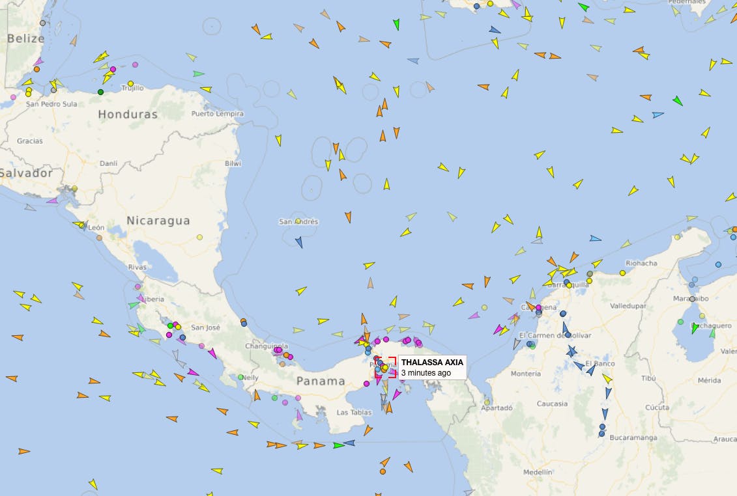Viewport: 737px width, 496px height.
Task: Click the bright green ship arrow at top center
Action: coord(397,25)
